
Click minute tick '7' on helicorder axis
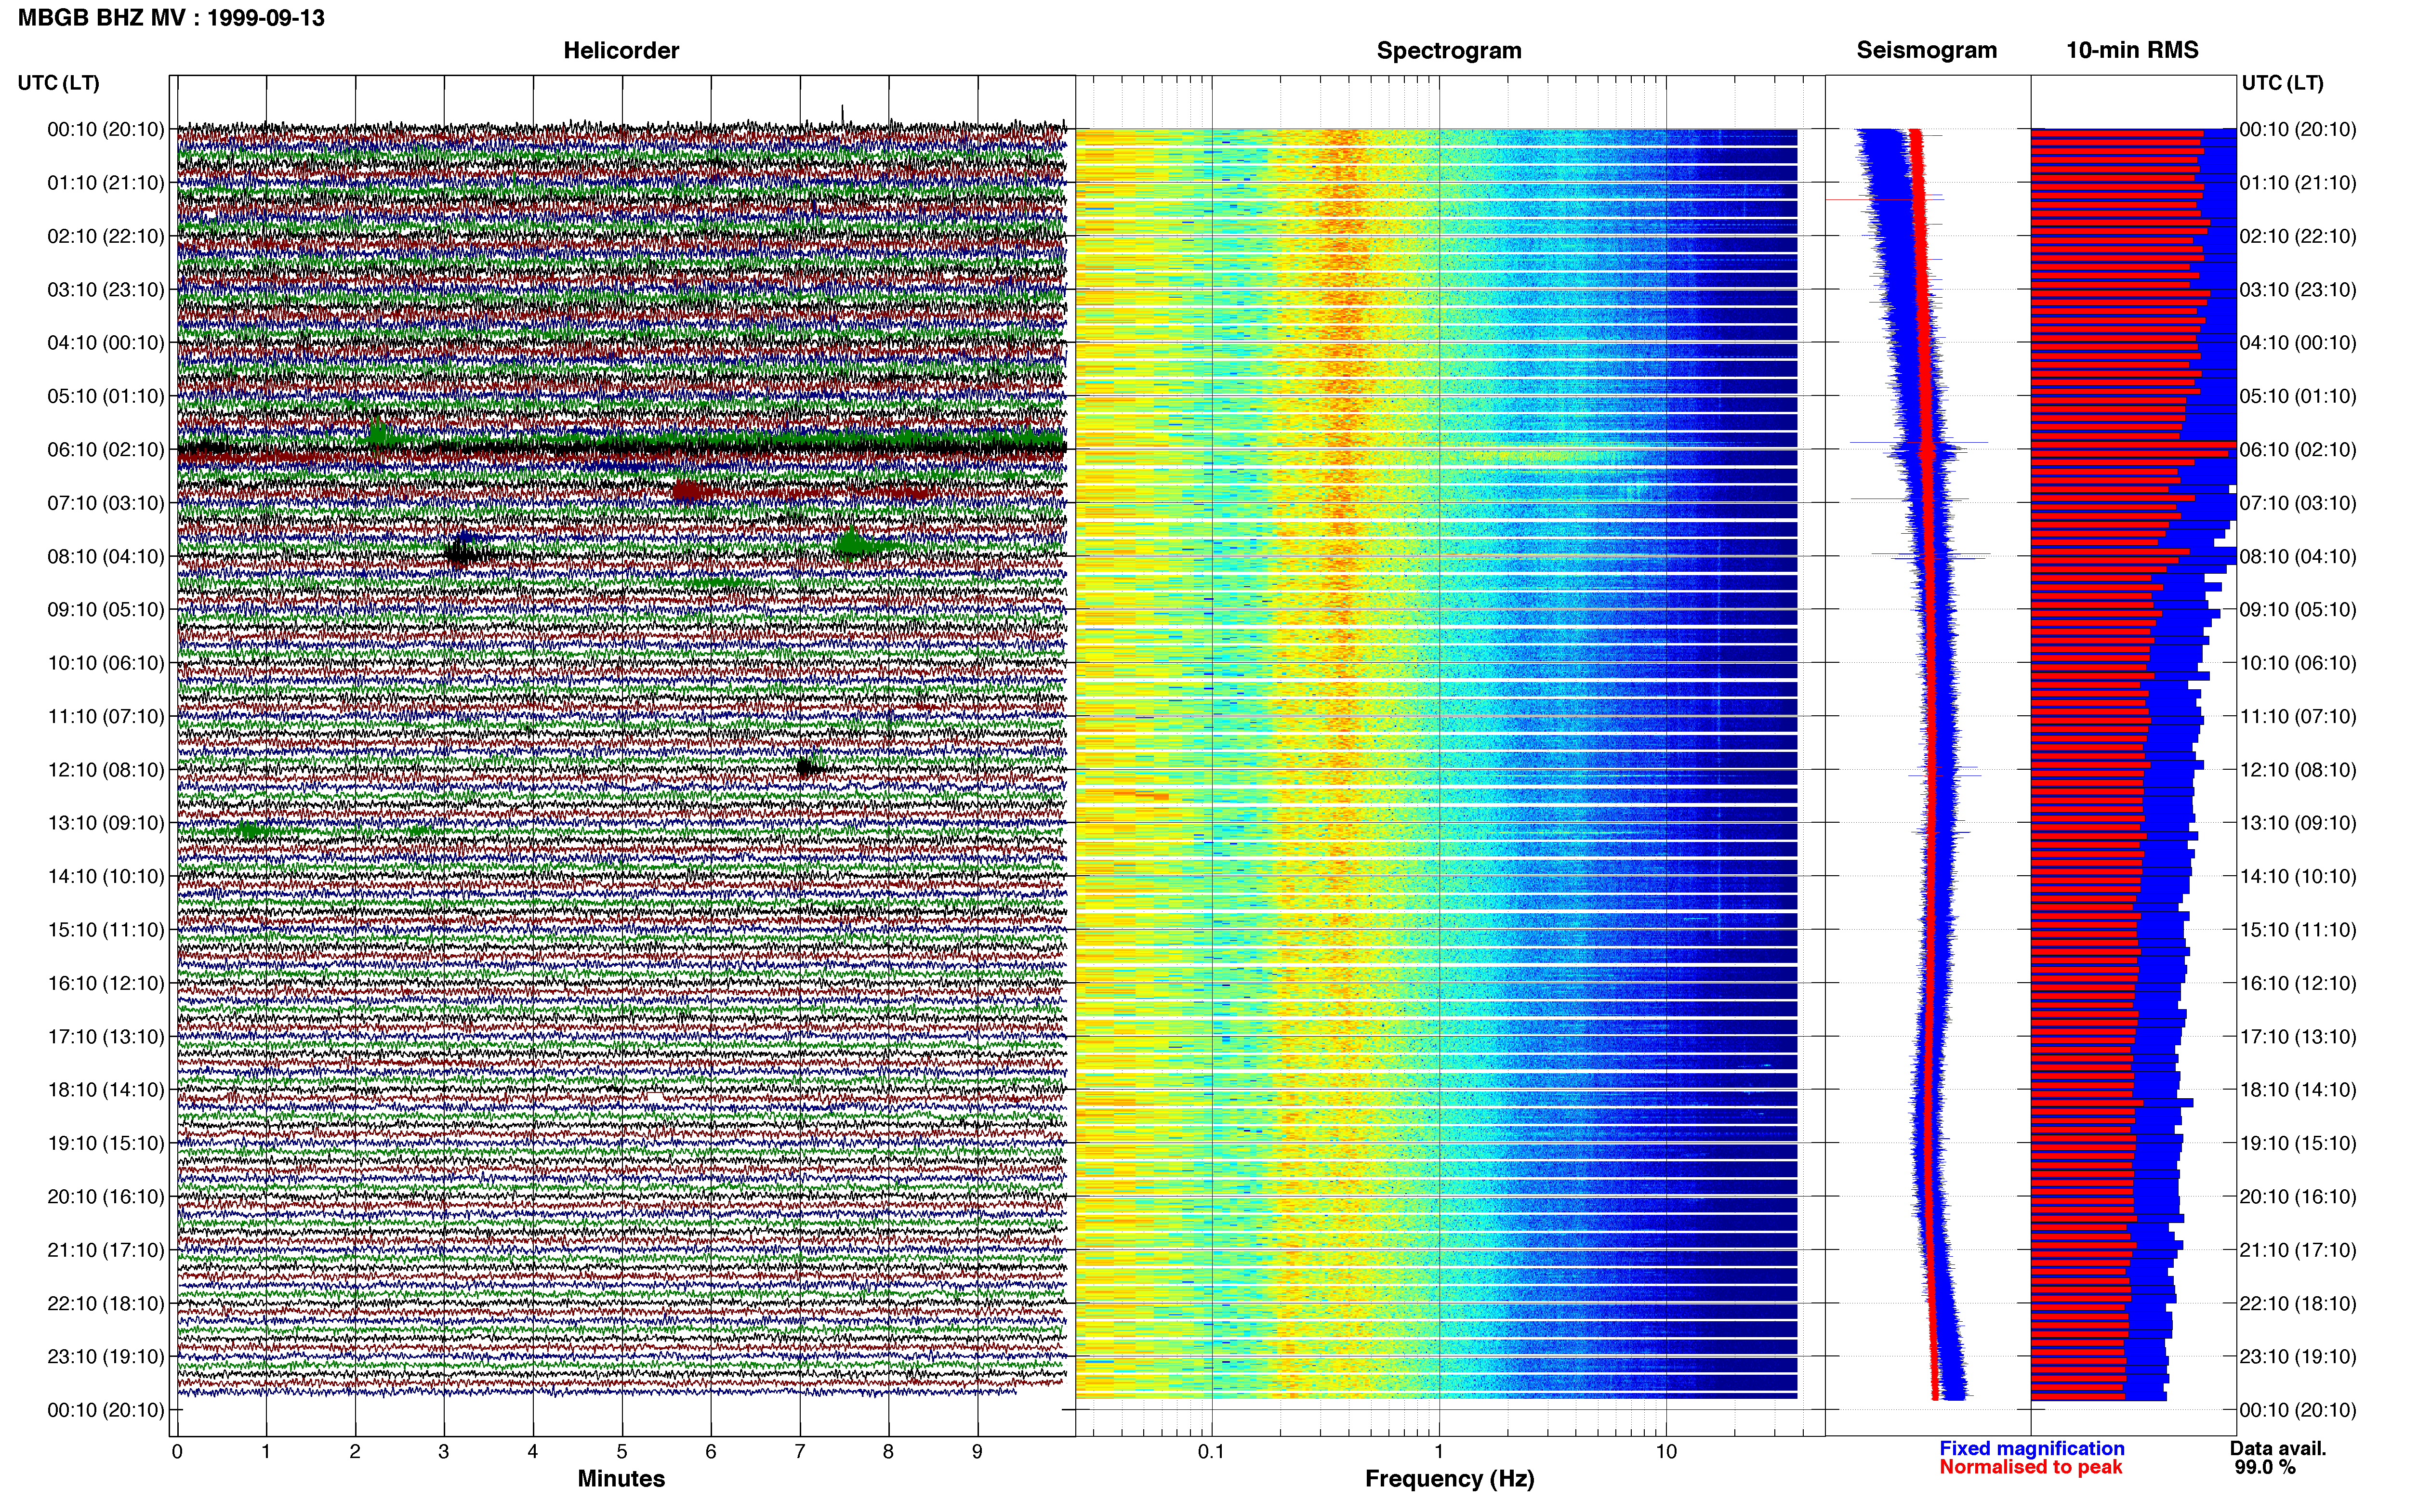tap(800, 1451)
